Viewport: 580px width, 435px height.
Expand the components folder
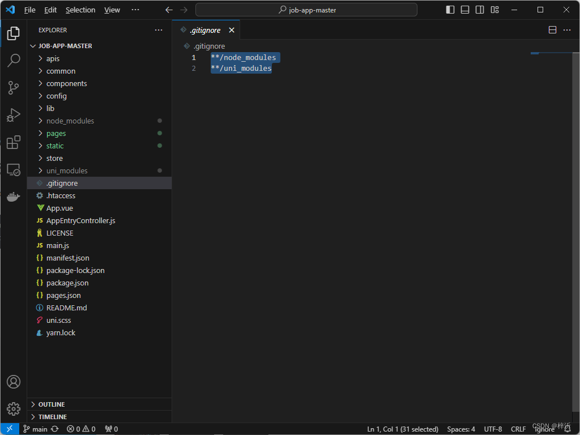[x=66, y=83]
